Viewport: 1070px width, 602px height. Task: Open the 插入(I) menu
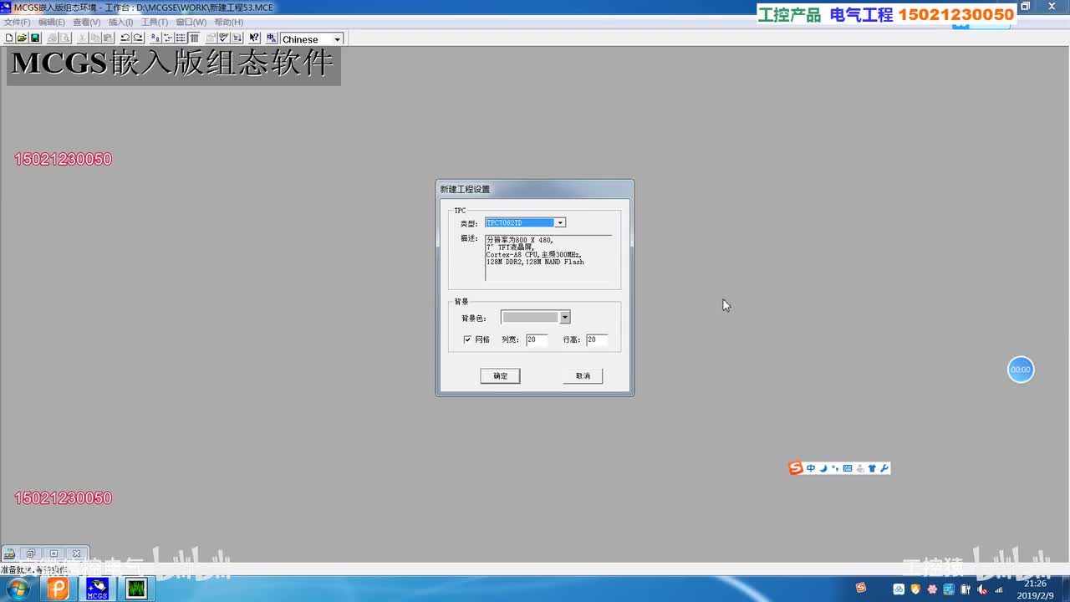[x=120, y=22]
